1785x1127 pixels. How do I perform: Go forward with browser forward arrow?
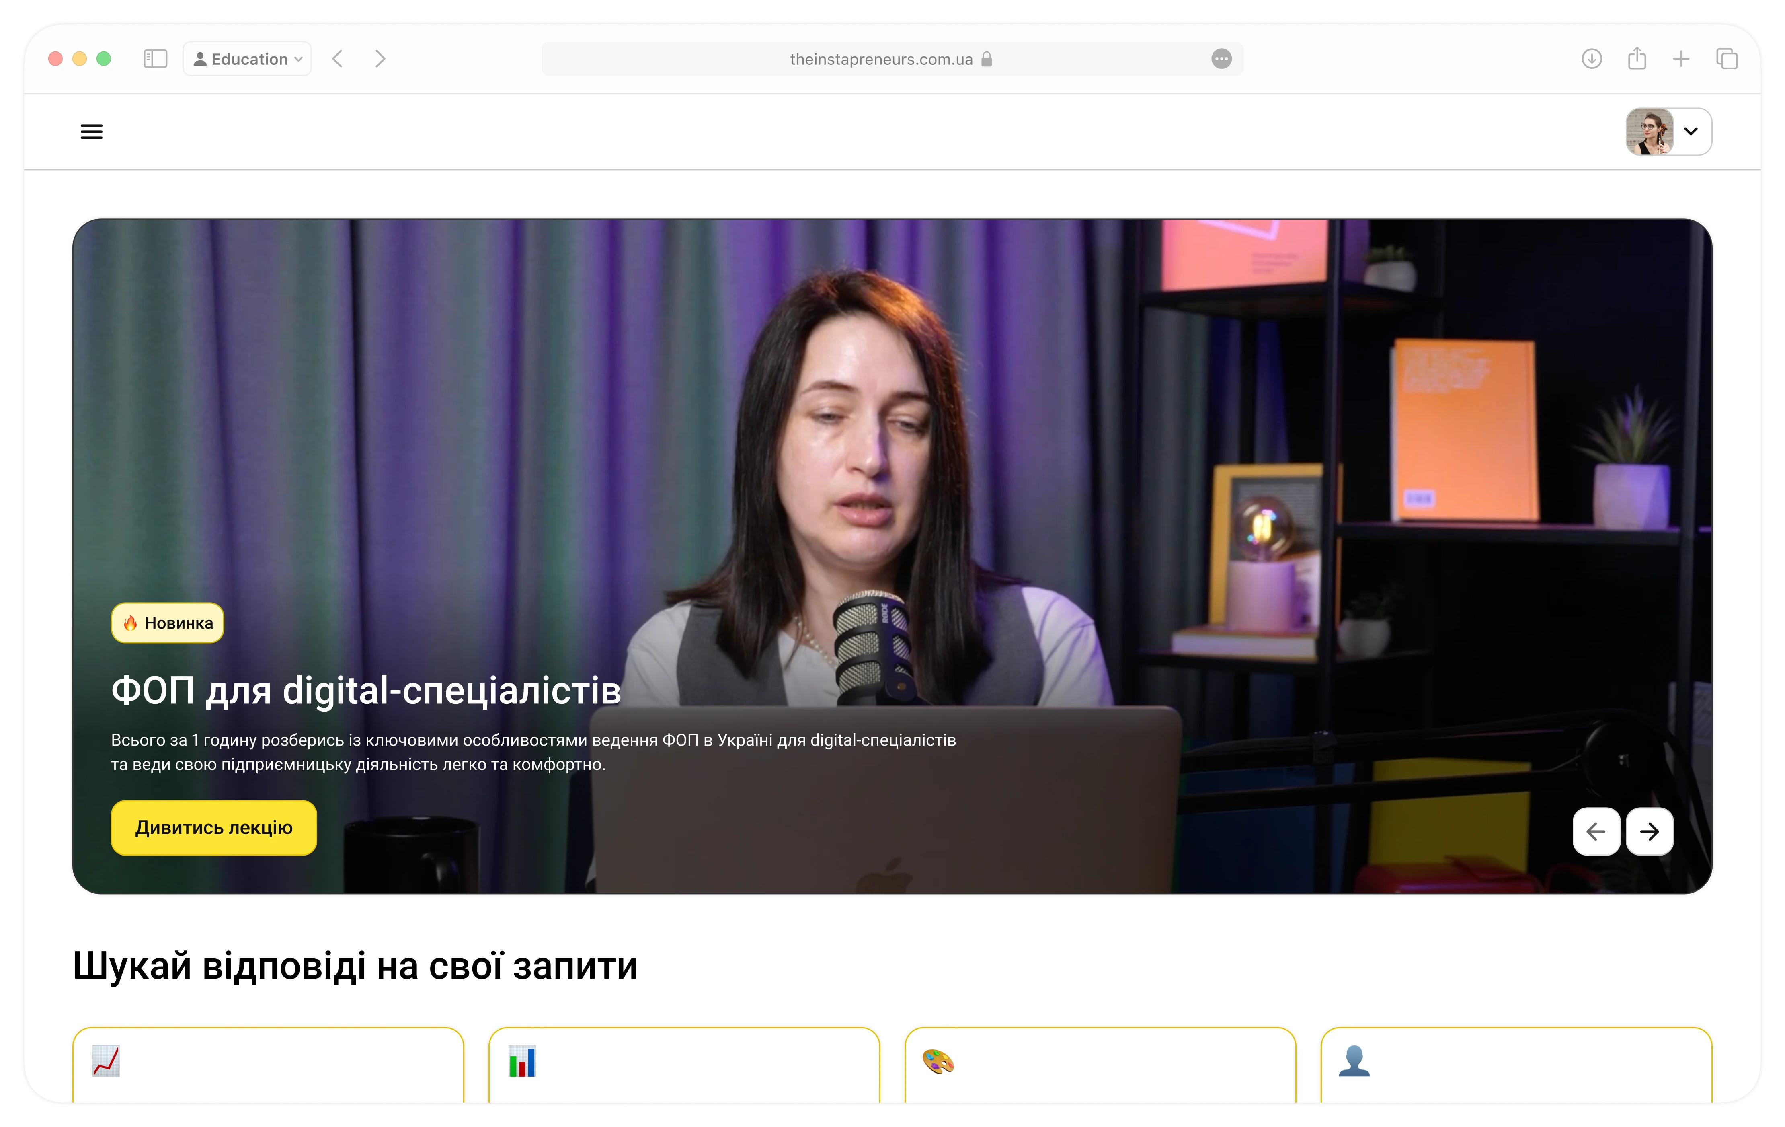tap(380, 59)
